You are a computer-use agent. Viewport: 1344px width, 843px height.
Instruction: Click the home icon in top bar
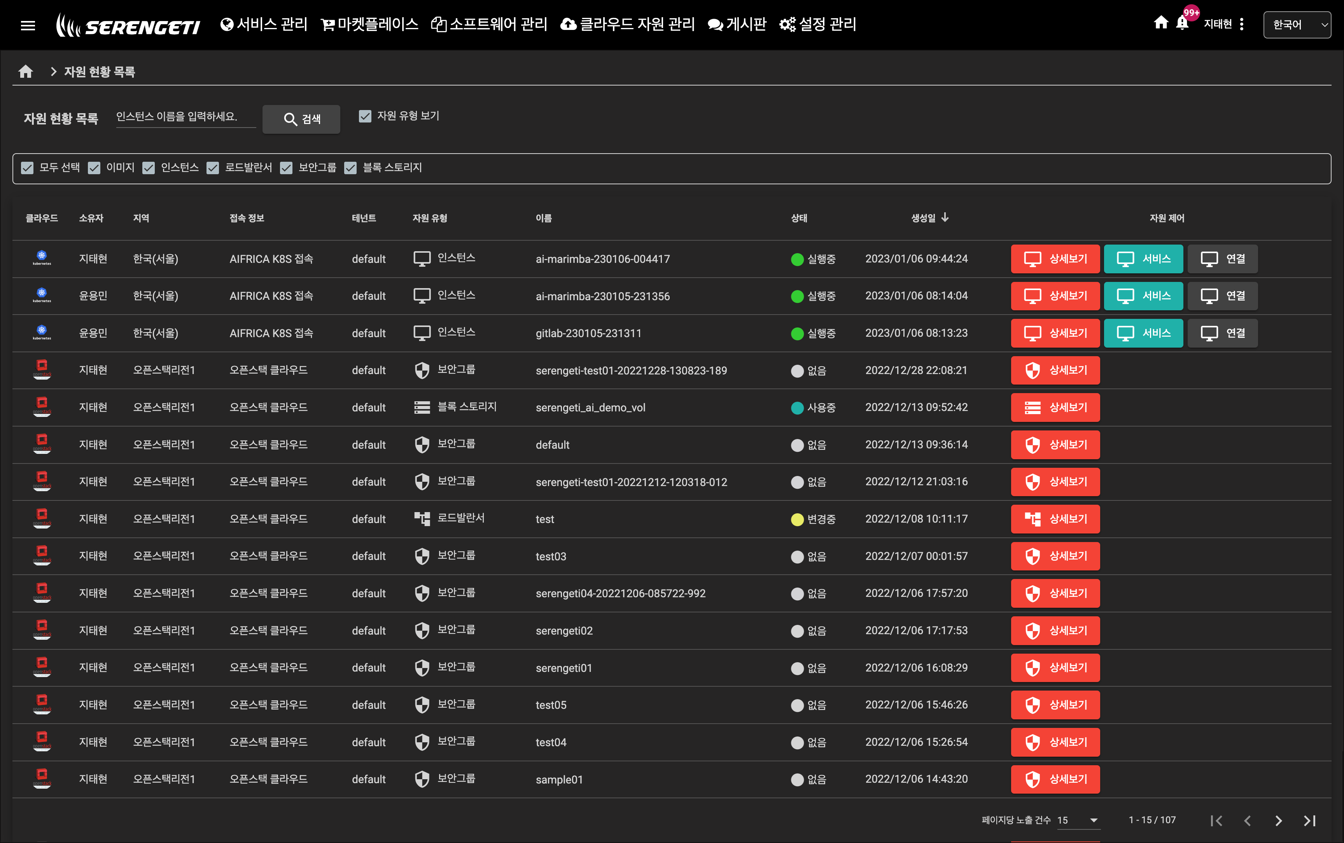coord(1161,22)
